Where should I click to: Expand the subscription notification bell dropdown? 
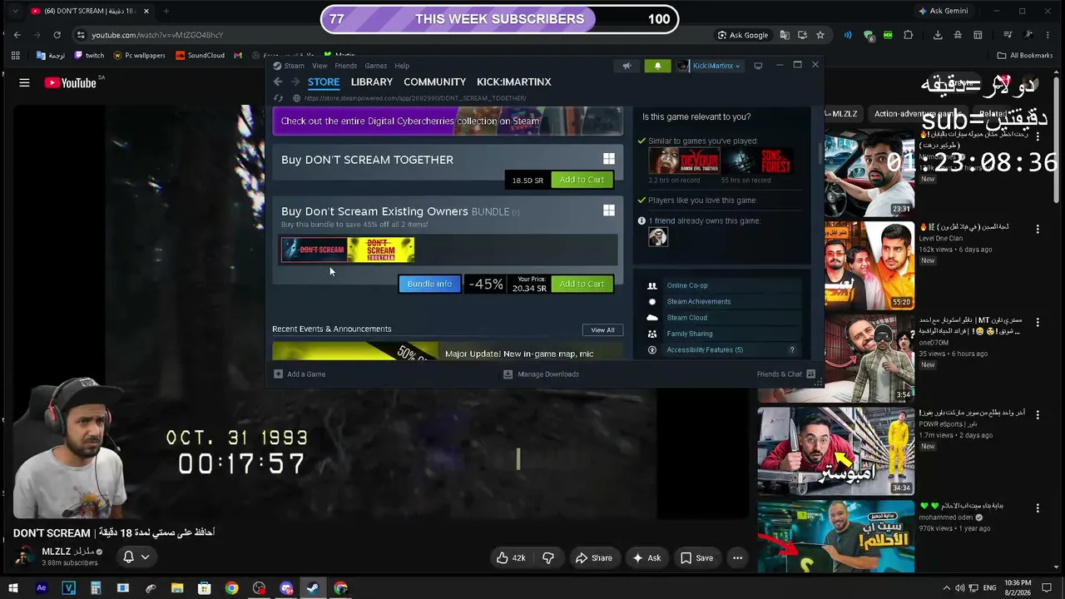tap(136, 557)
